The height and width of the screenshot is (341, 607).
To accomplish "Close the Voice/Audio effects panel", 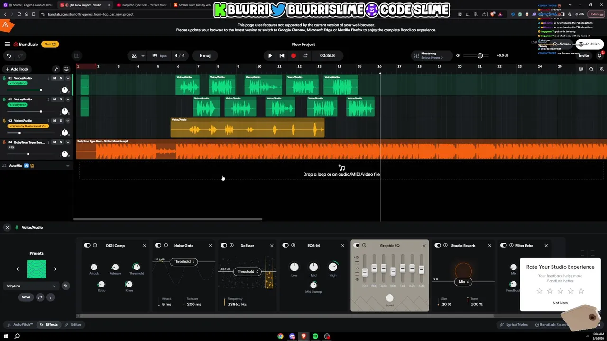I will (x=7, y=227).
